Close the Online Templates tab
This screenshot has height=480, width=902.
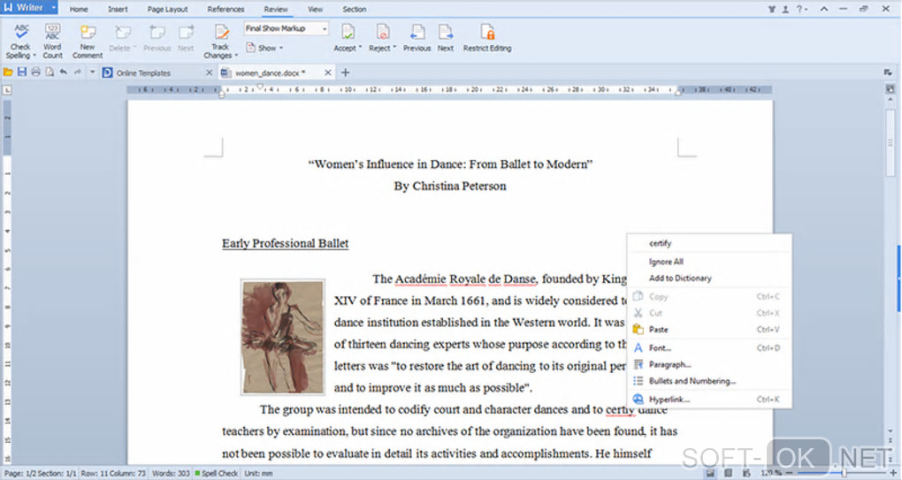pyautogui.click(x=209, y=72)
